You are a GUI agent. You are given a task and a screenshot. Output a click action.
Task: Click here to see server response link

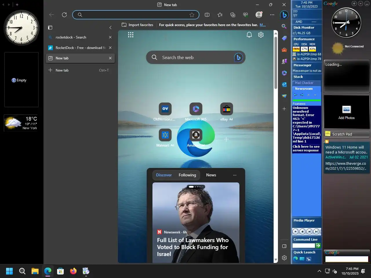click(x=306, y=149)
